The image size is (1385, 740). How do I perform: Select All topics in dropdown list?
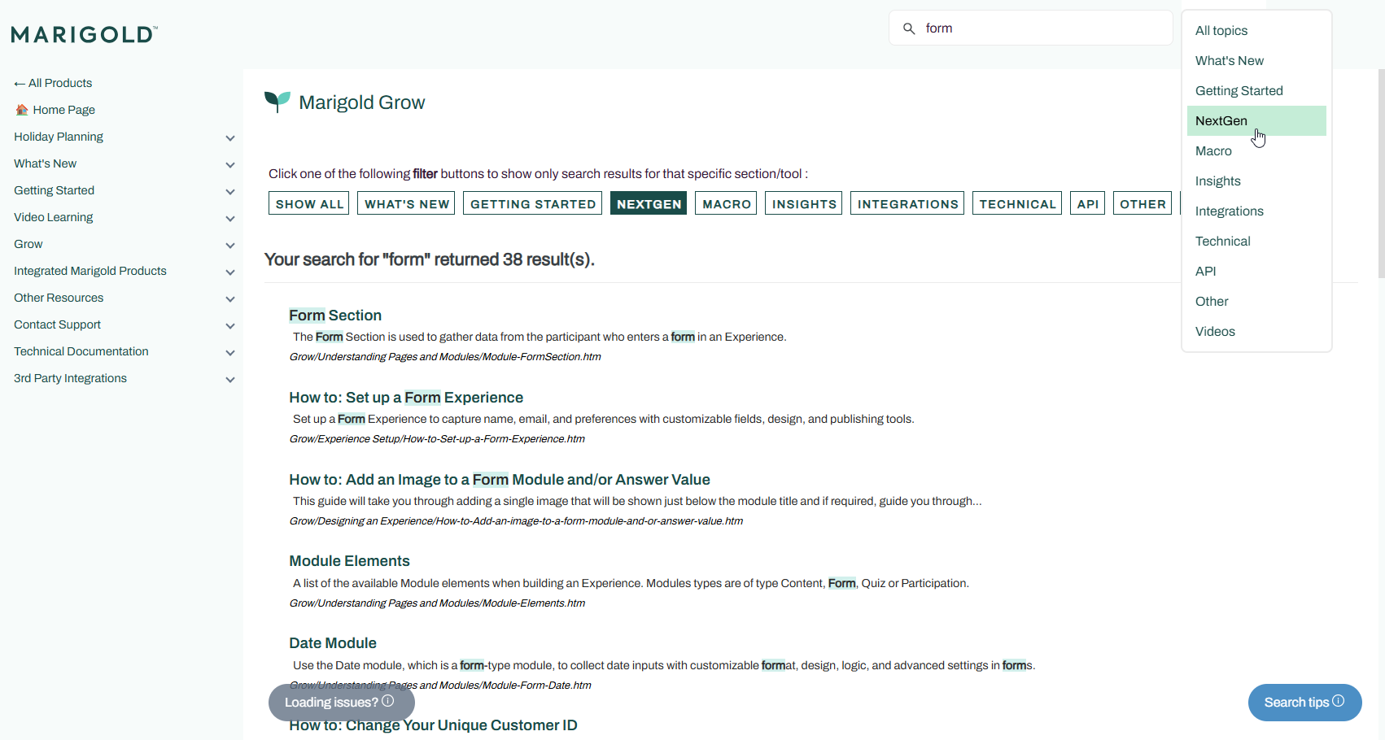click(1221, 31)
